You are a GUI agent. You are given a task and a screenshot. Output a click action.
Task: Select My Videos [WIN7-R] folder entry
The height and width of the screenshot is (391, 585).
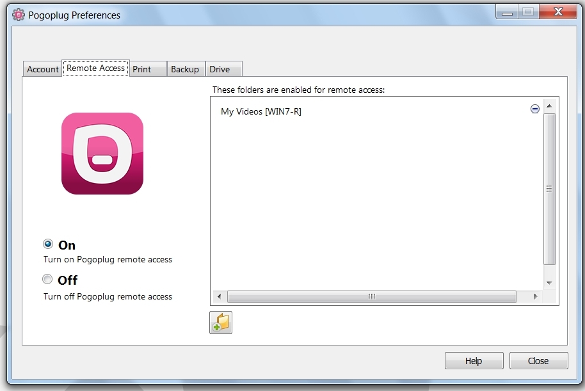[260, 111]
